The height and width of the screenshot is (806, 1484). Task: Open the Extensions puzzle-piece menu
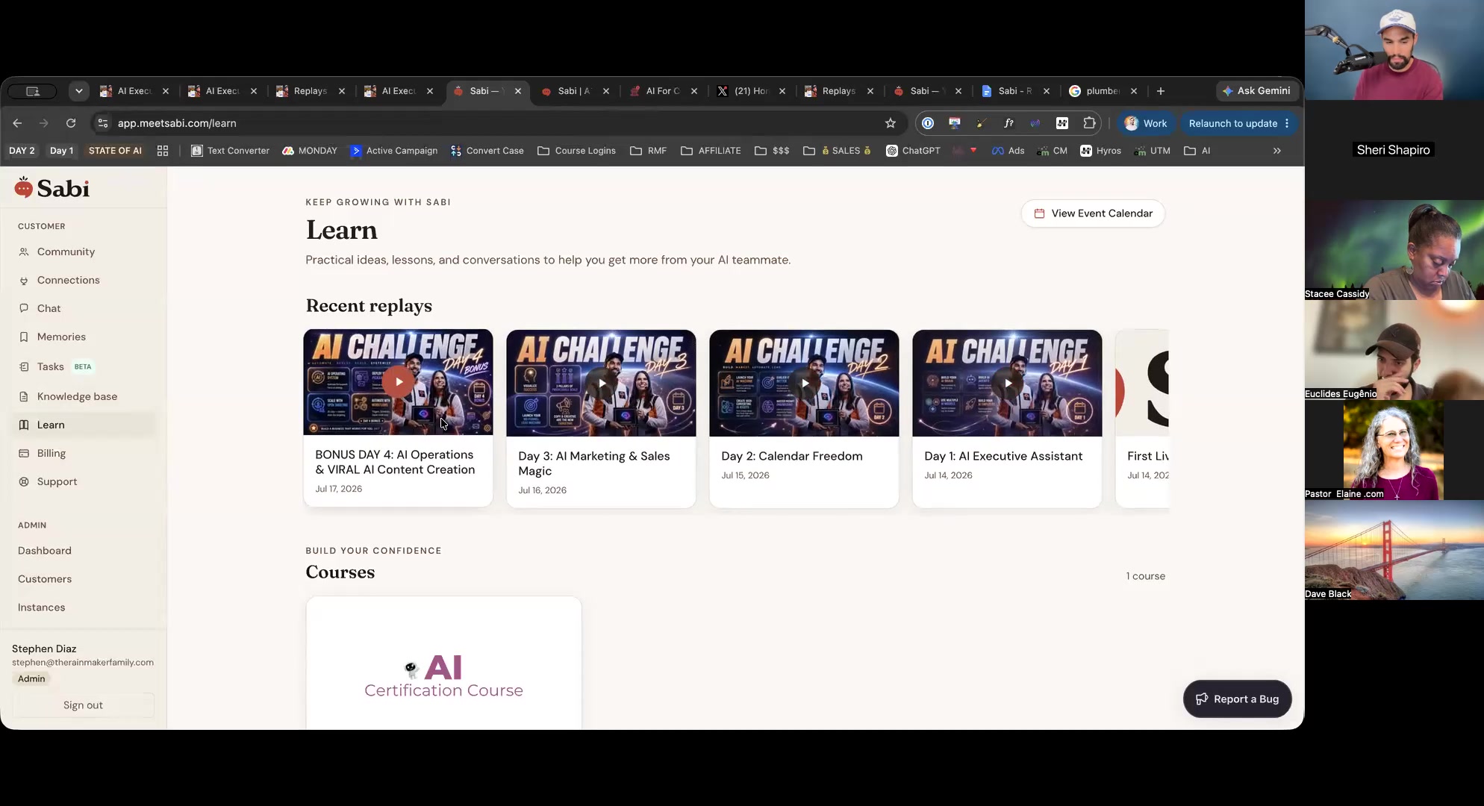click(x=1089, y=123)
